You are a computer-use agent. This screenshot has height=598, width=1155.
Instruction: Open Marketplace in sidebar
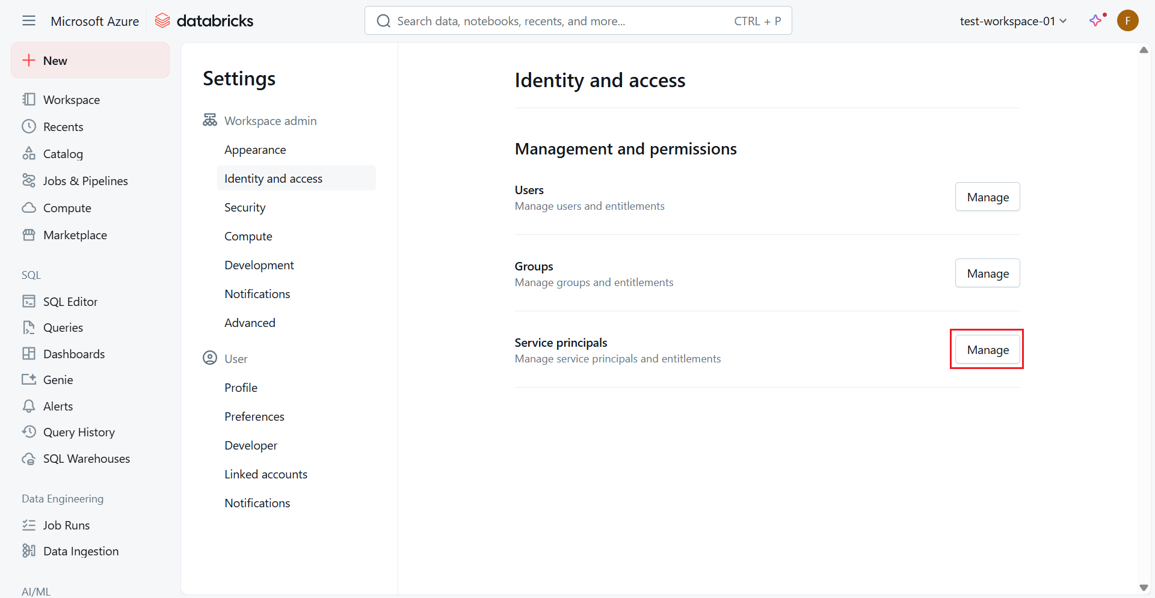75,235
